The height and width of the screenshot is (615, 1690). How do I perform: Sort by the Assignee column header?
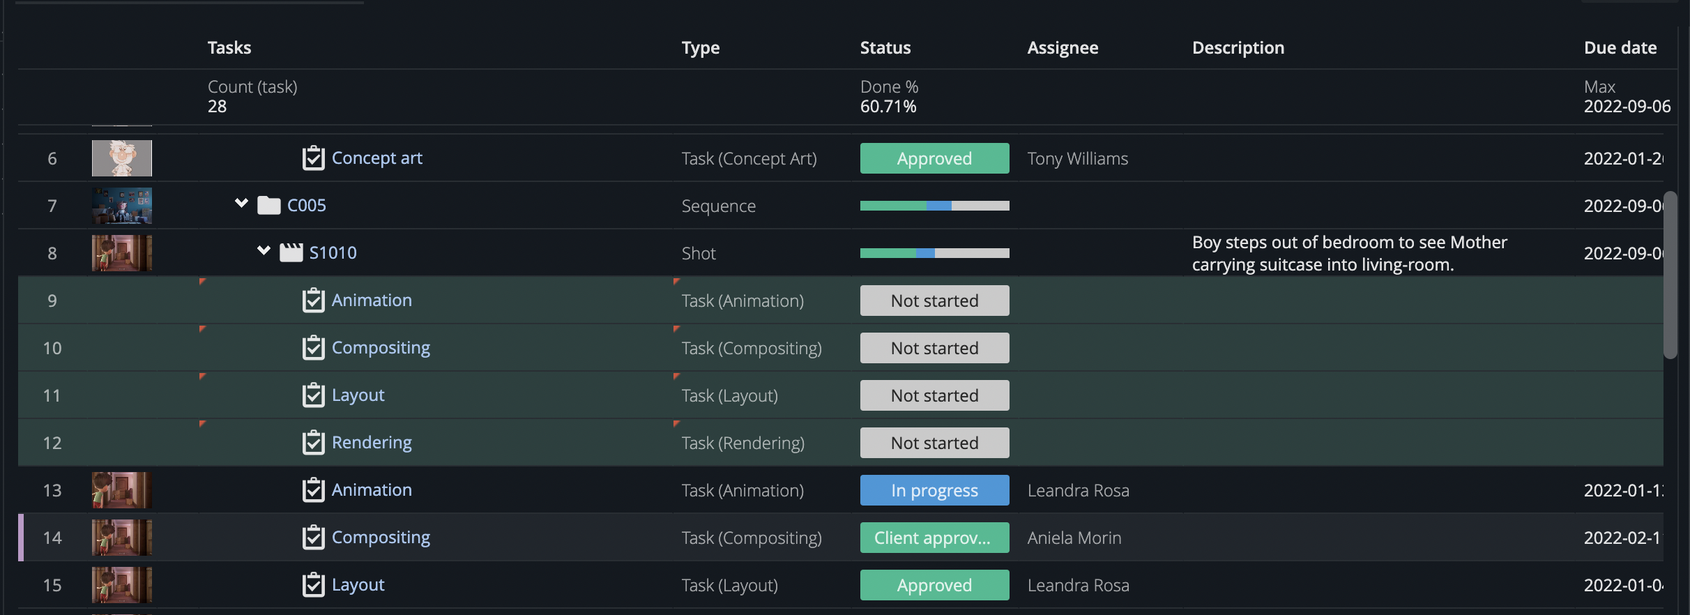pos(1063,48)
